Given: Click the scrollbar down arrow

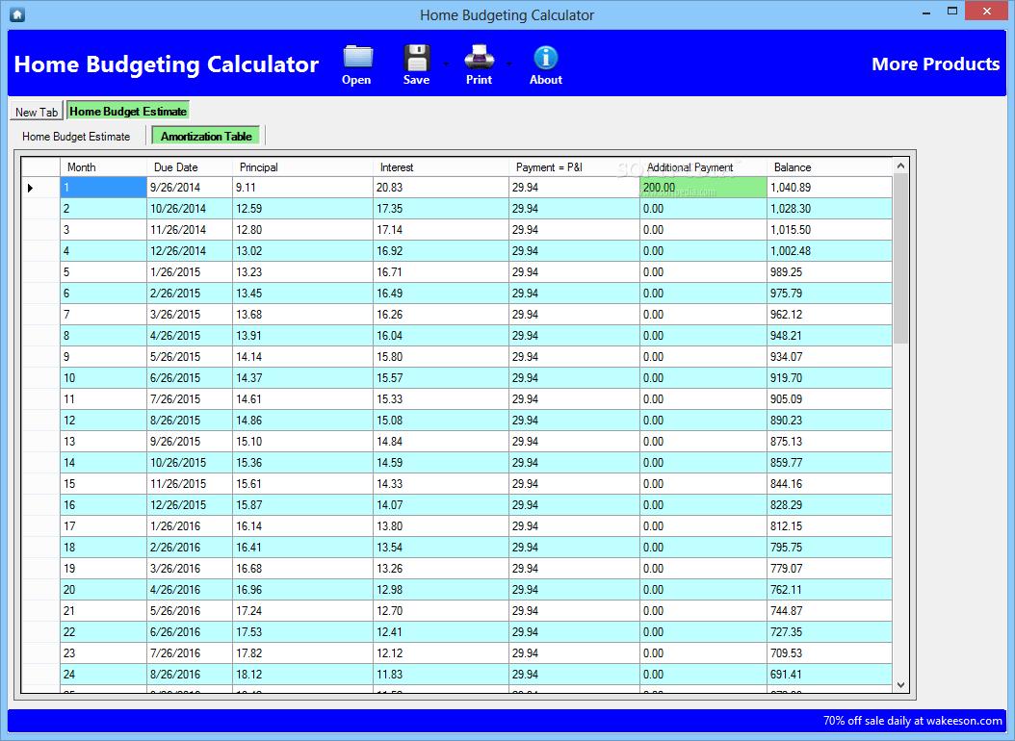Looking at the screenshot, I should tap(899, 684).
